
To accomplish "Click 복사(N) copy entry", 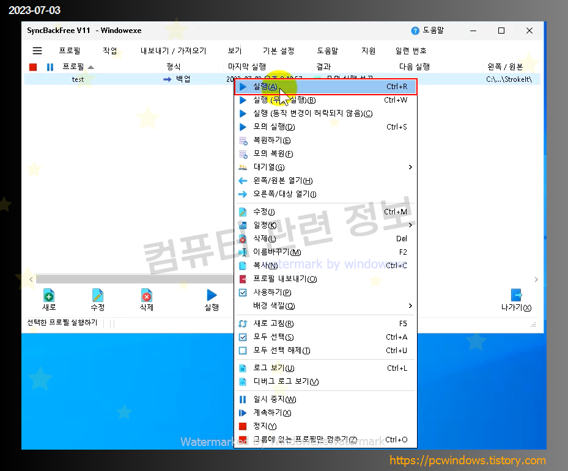I will 326,265.
